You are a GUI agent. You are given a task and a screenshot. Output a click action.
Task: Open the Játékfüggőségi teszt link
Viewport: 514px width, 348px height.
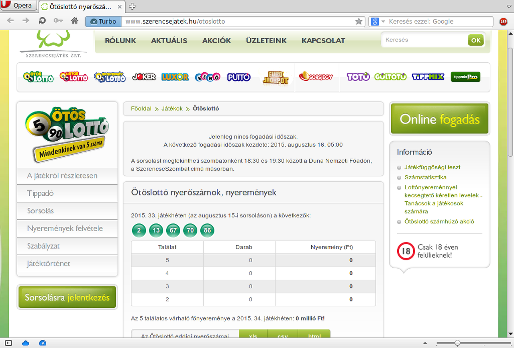(x=432, y=167)
